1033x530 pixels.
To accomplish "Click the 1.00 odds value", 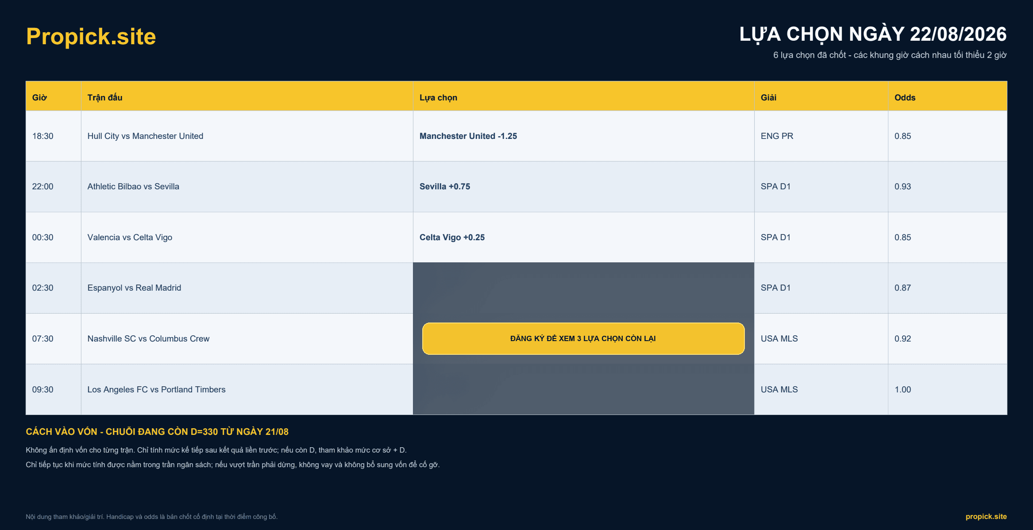I will tap(902, 389).
